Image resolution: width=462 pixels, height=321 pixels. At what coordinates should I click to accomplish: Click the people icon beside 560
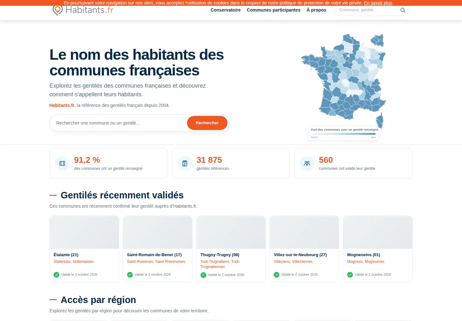tap(307, 163)
